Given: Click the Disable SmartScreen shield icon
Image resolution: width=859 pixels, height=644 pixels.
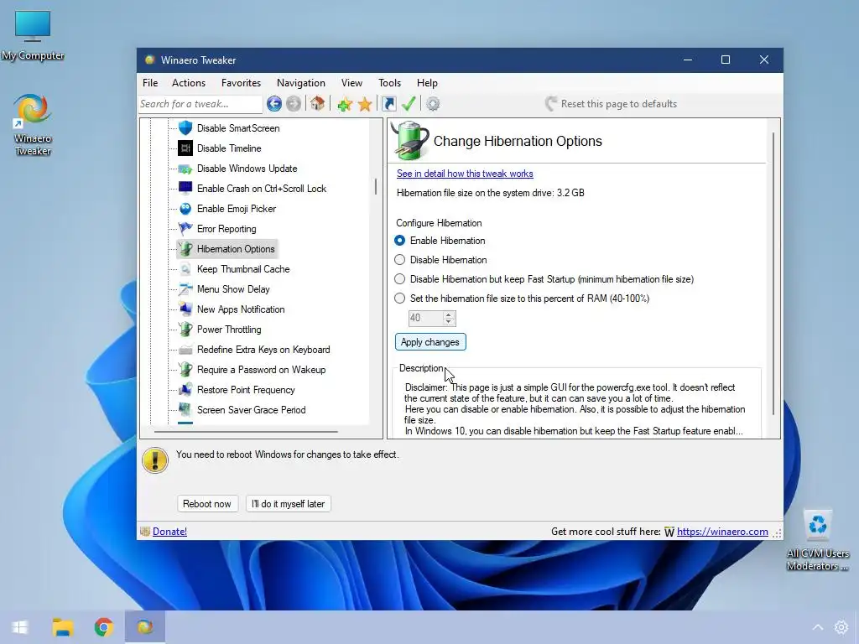Looking at the screenshot, I should (185, 128).
